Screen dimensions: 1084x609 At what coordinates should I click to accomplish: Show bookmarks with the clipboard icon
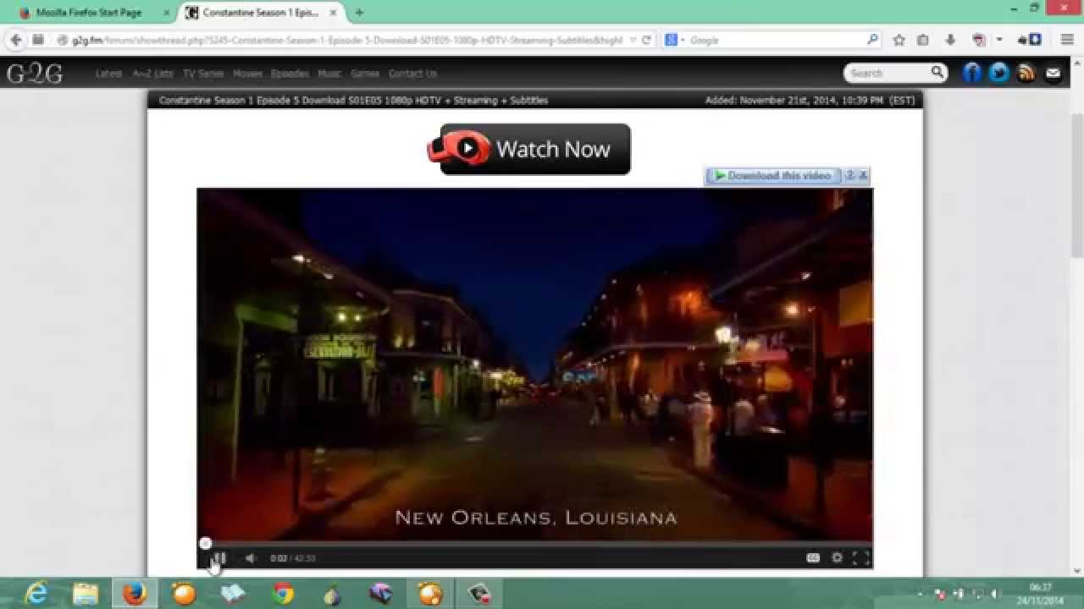pyautogui.click(x=923, y=40)
